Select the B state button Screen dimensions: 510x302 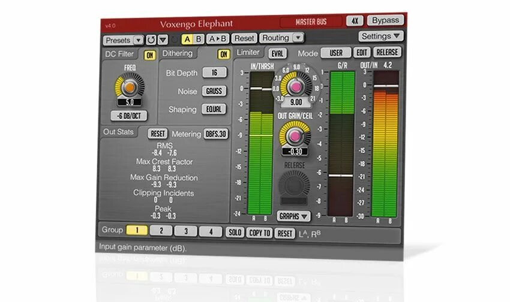[199, 39]
